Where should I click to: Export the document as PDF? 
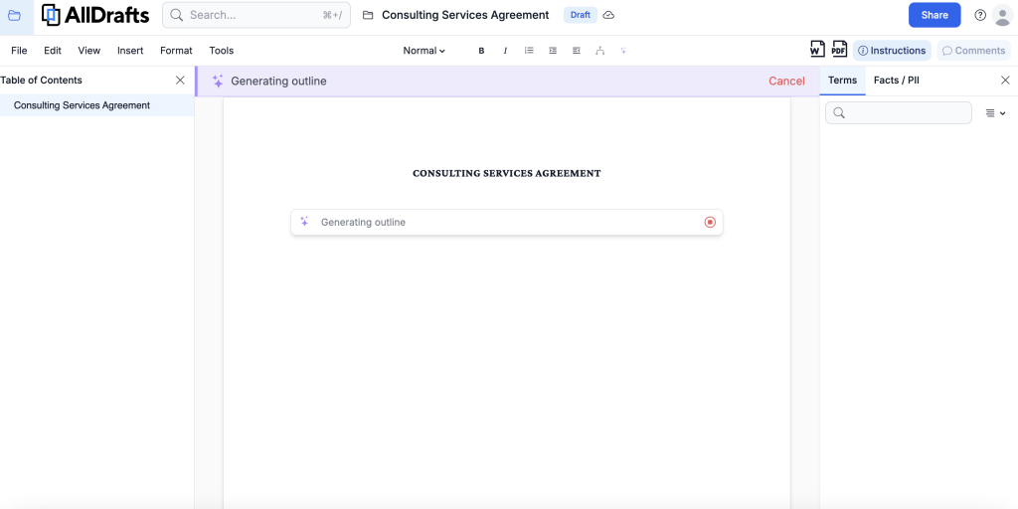click(839, 50)
